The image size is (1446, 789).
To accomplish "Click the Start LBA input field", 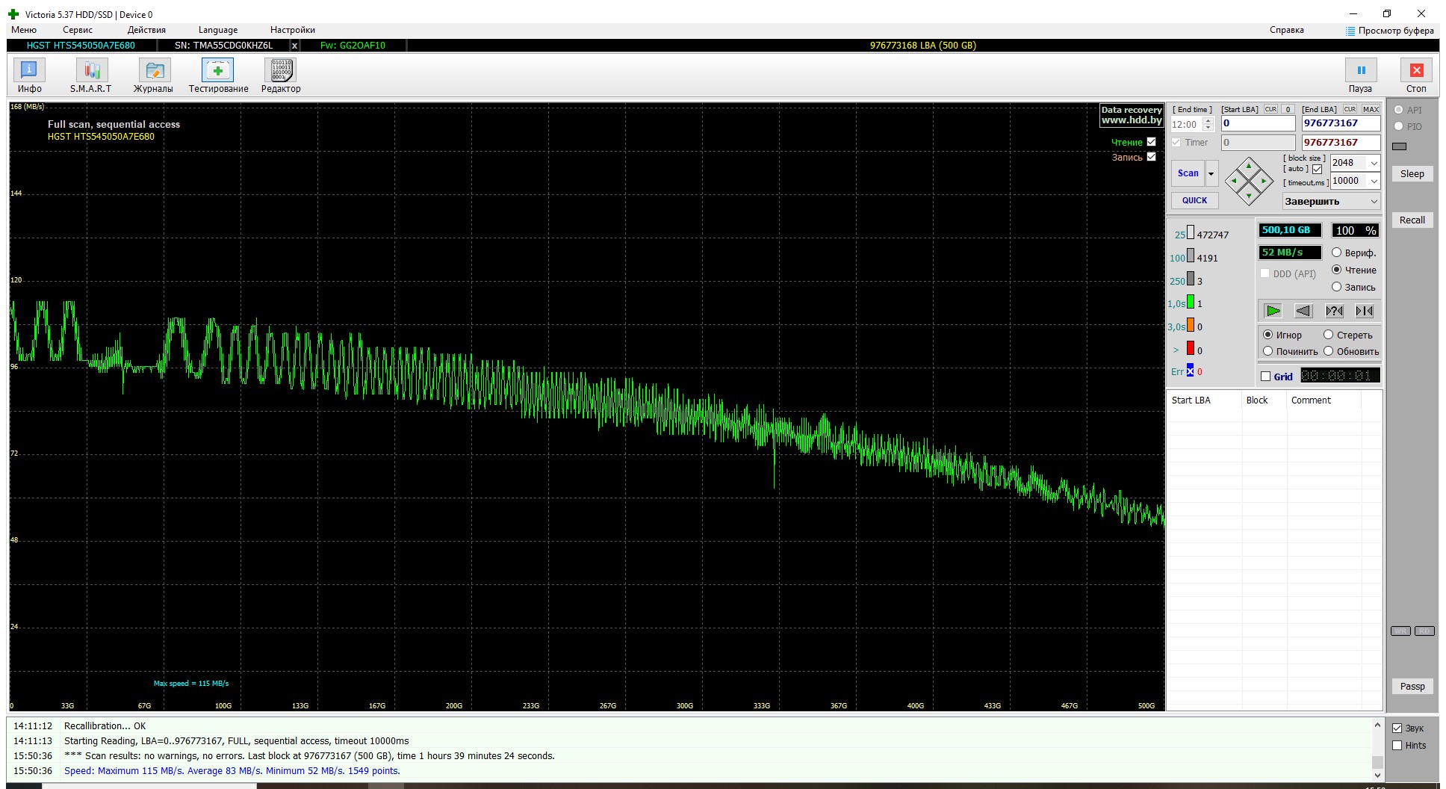I will 1258,123.
